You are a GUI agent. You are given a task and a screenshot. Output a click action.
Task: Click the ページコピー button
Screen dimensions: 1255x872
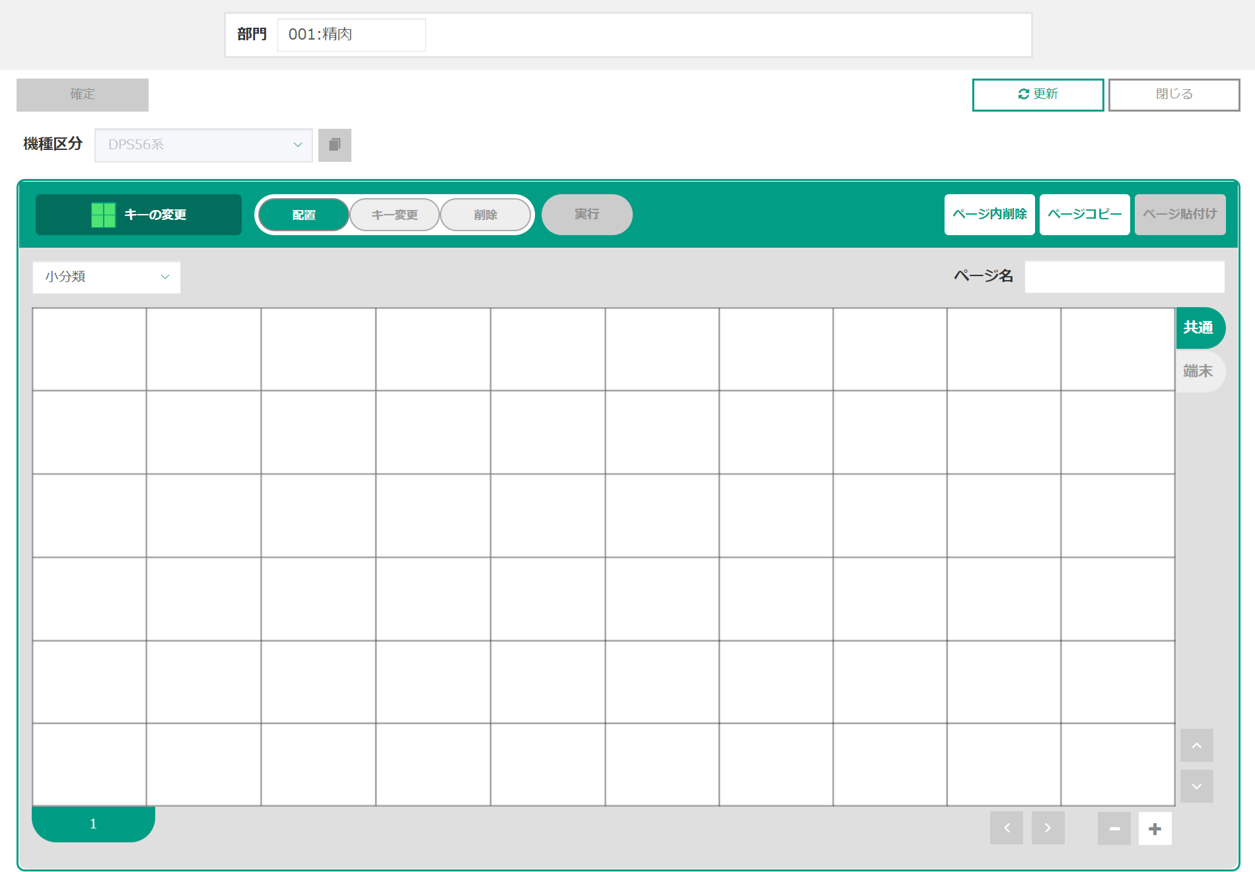pos(1085,214)
